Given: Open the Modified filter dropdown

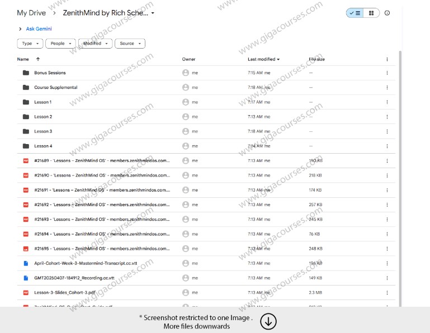Looking at the screenshot, I should coord(96,44).
